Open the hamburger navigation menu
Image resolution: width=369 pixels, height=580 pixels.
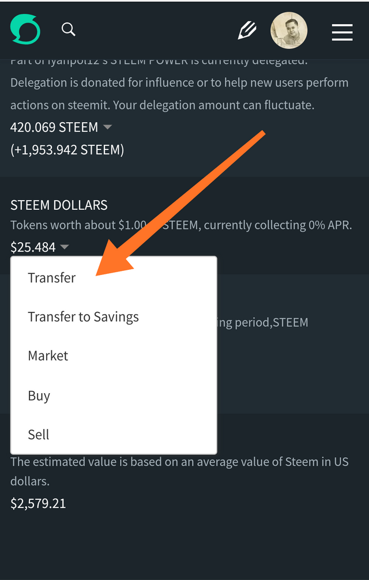[x=342, y=32]
